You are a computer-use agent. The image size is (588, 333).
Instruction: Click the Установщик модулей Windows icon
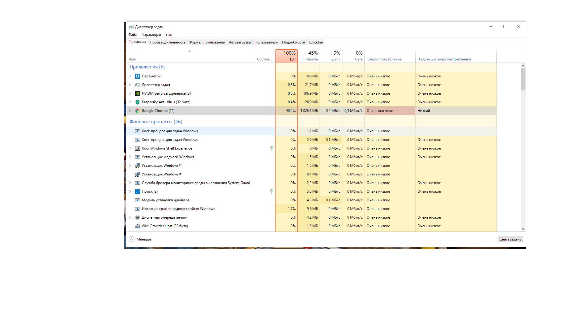click(138, 157)
